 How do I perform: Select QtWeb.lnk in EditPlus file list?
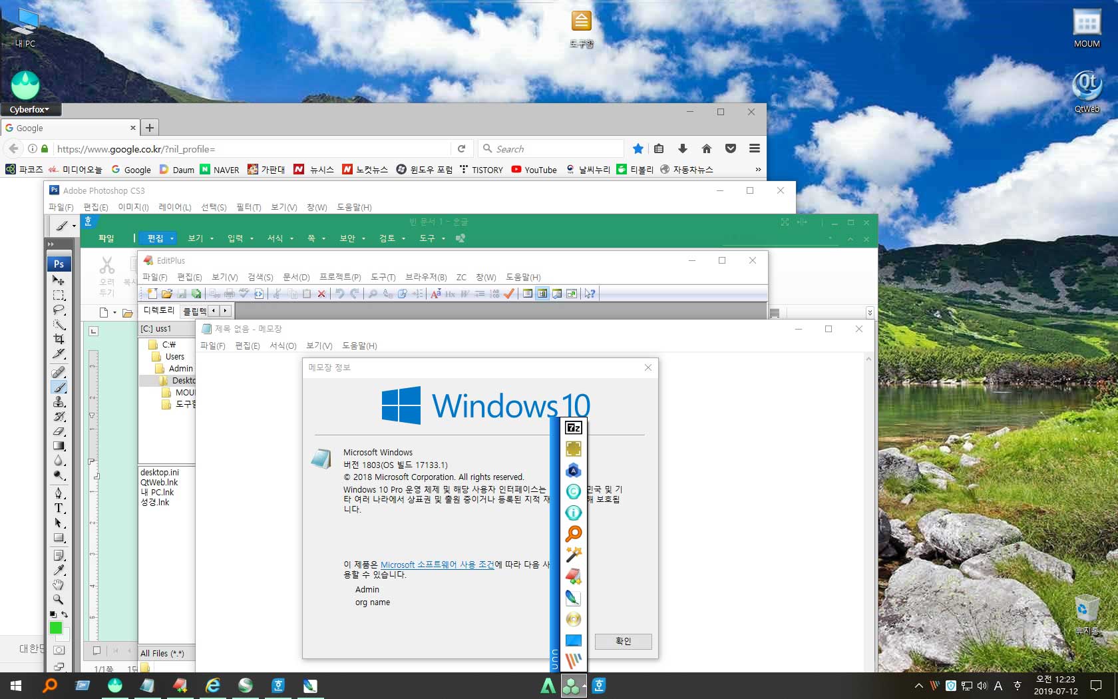pos(159,483)
